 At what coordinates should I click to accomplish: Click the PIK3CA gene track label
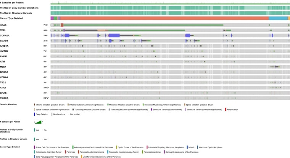click(x=4, y=98)
